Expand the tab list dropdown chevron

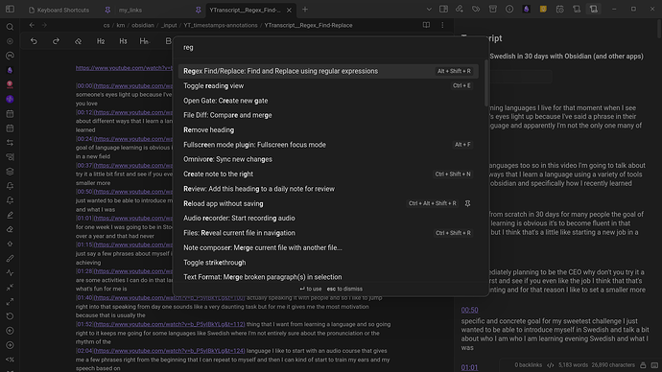click(429, 10)
